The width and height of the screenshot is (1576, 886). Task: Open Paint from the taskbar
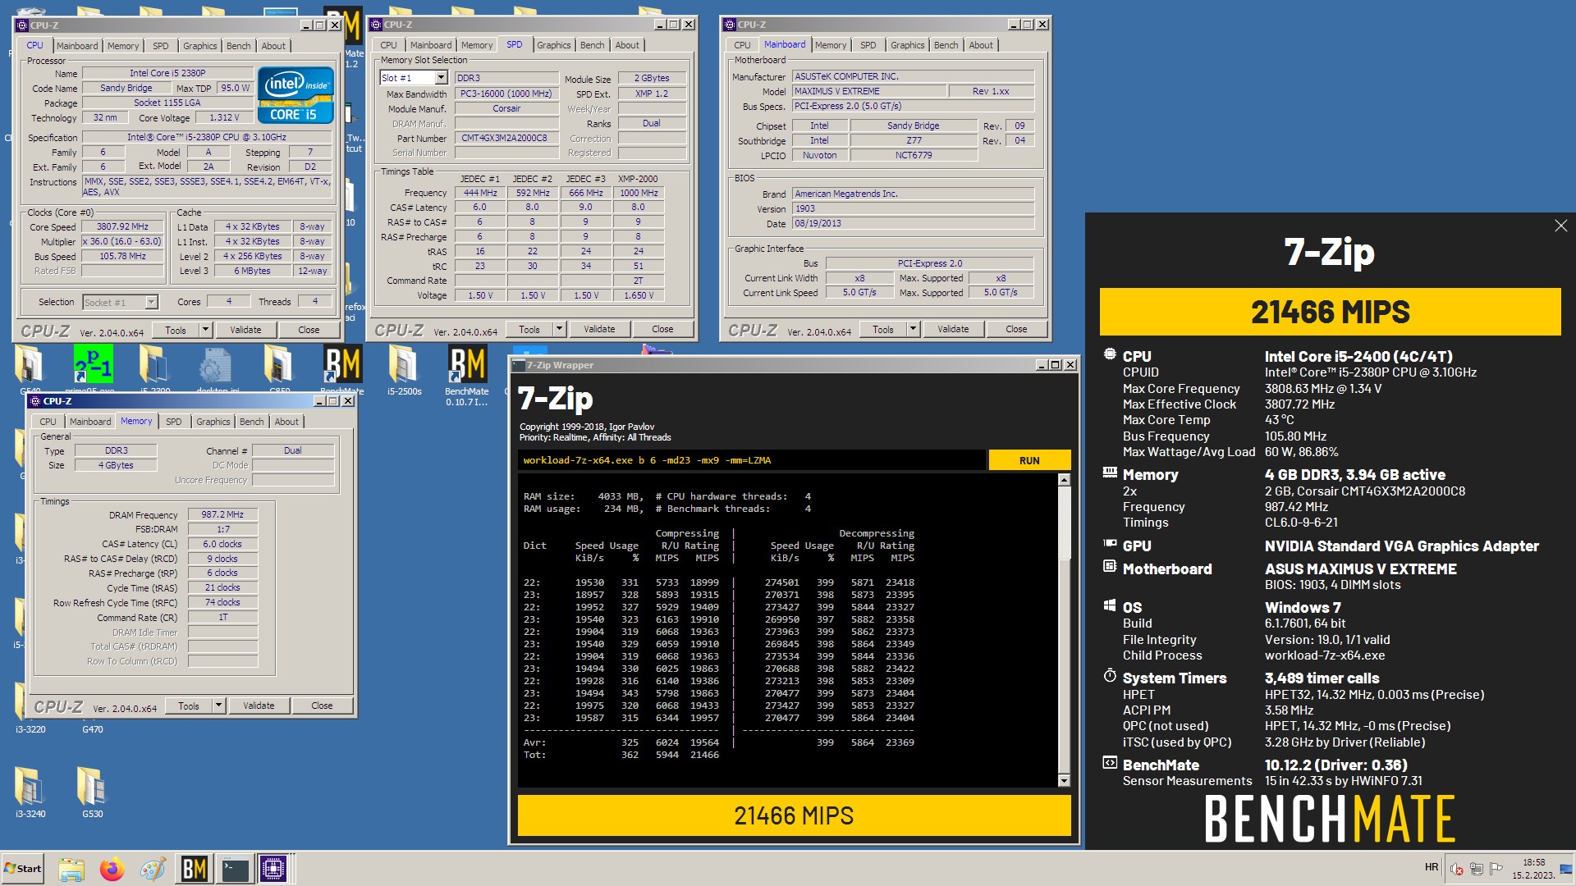point(153,869)
